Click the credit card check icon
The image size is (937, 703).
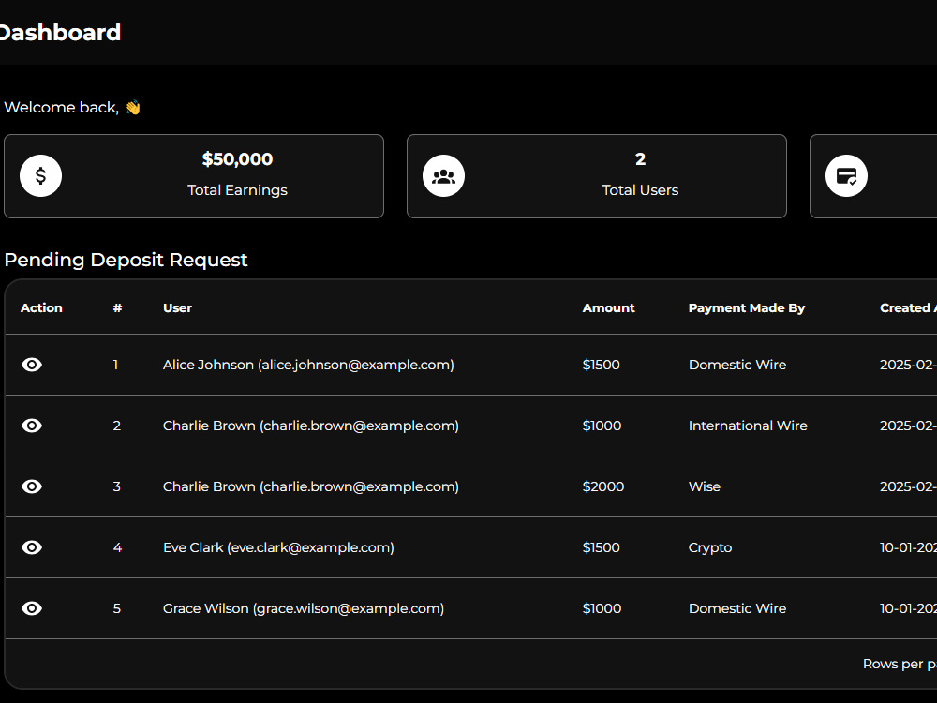point(846,176)
